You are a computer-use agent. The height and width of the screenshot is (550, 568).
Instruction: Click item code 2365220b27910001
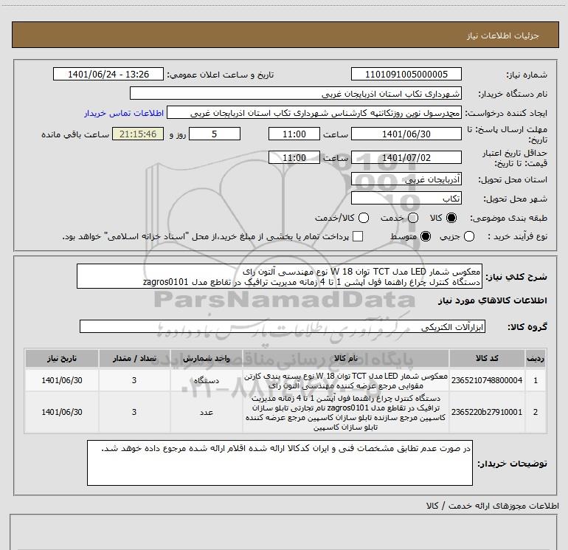487,412
